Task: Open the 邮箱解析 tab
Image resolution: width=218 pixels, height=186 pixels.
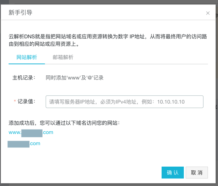Action: click(63, 57)
